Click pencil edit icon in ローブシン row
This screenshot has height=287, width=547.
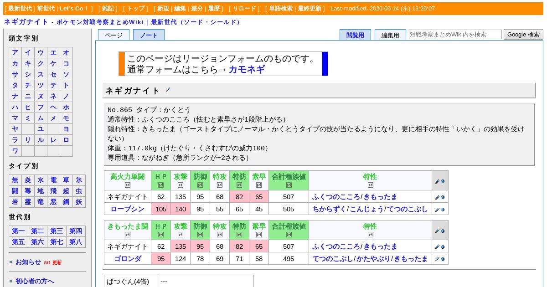[x=437, y=210]
